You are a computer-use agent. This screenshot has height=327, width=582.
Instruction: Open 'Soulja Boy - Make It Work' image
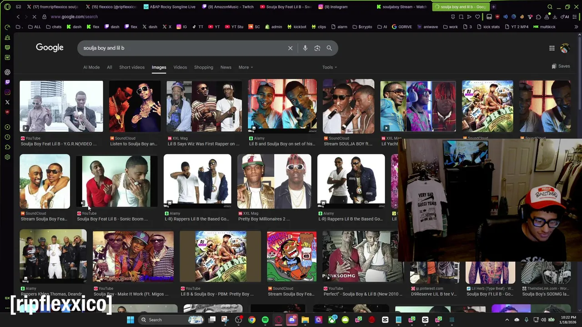tap(133, 257)
